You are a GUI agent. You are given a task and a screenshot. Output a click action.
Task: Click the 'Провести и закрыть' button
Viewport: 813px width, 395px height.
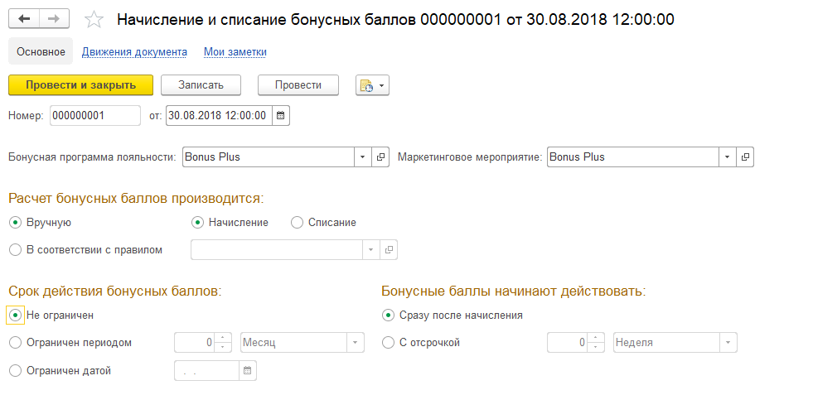pos(80,85)
